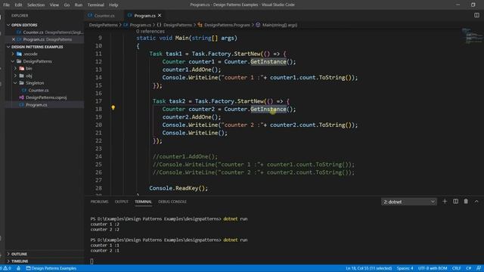This screenshot has height=272, width=484.
Task: Collapse the Open Editors section
Action: tap(8, 25)
